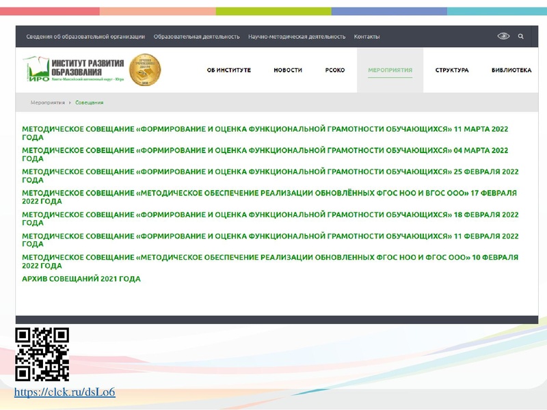Go to «Контакты» in the top bar

point(366,37)
